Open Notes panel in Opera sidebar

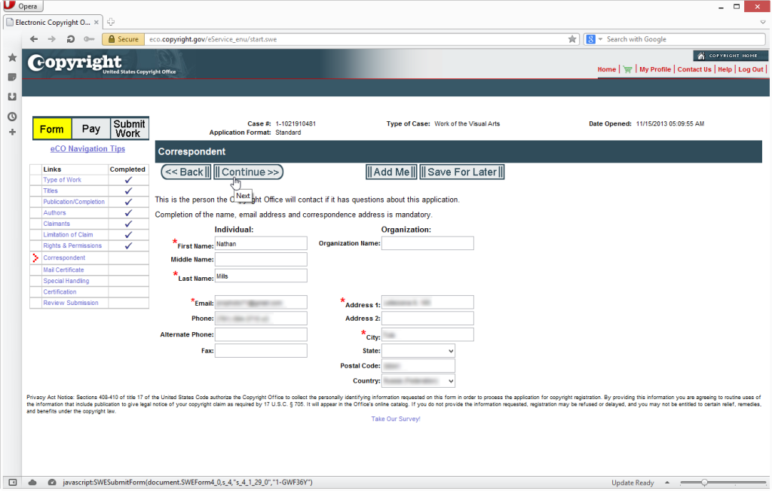coord(12,78)
